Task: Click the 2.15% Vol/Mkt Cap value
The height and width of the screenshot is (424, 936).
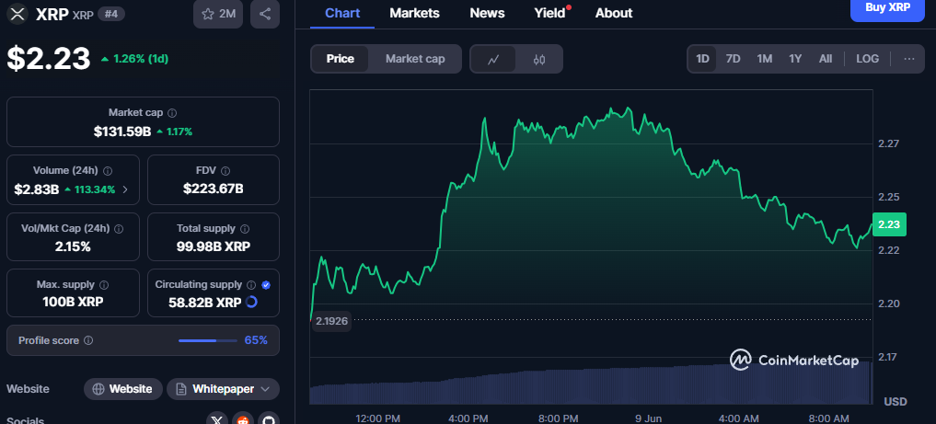Action: click(73, 246)
